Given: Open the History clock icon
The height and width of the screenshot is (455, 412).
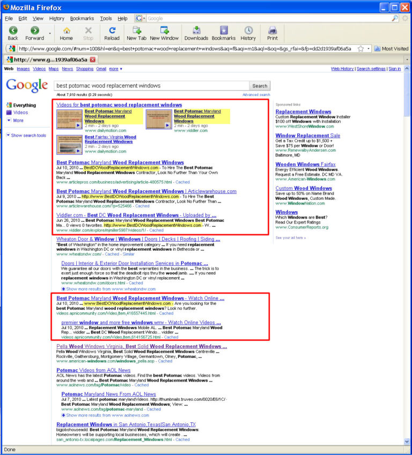Looking at the screenshot, I should click(x=248, y=30).
